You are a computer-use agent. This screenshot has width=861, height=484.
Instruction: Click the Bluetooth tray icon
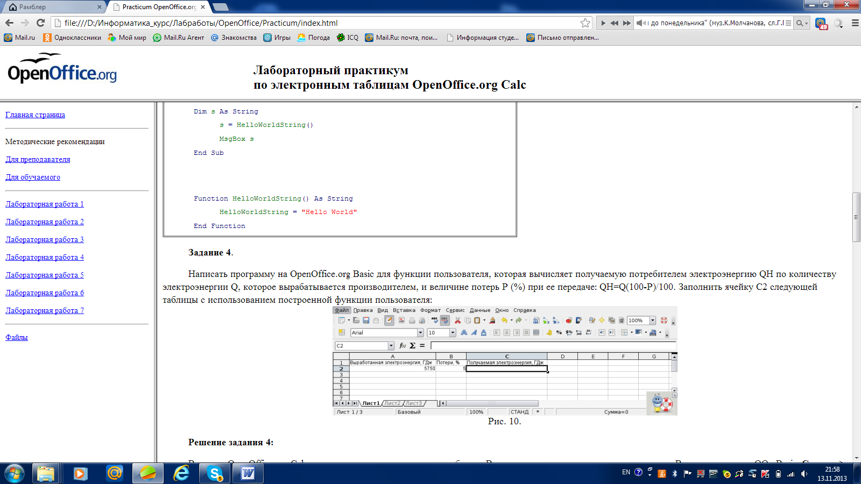click(675, 474)
